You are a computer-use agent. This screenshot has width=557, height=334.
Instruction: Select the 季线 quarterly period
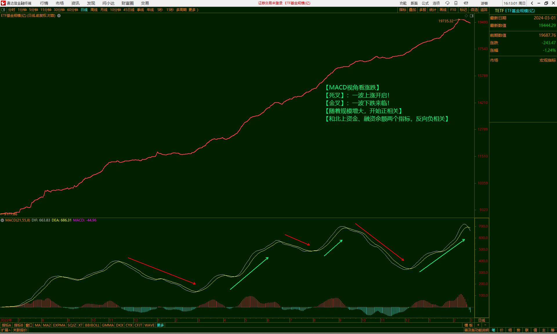click(x=140, y=10)
